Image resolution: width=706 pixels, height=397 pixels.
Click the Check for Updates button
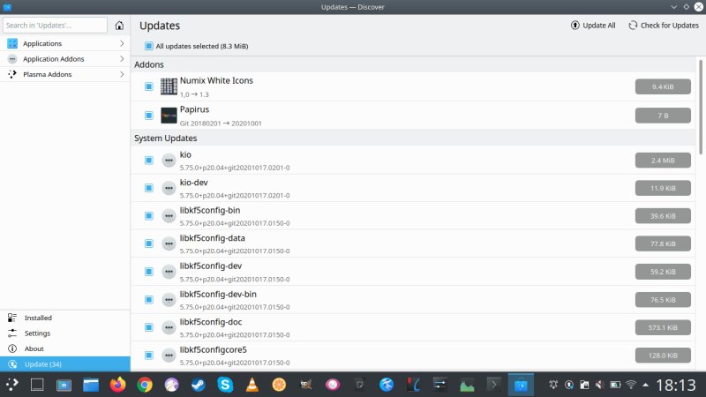pyautogui.click(x=664, y=26)
